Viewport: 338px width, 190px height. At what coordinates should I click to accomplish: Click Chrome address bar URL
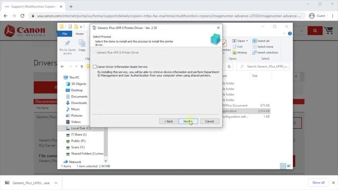(x=169, y=16)
